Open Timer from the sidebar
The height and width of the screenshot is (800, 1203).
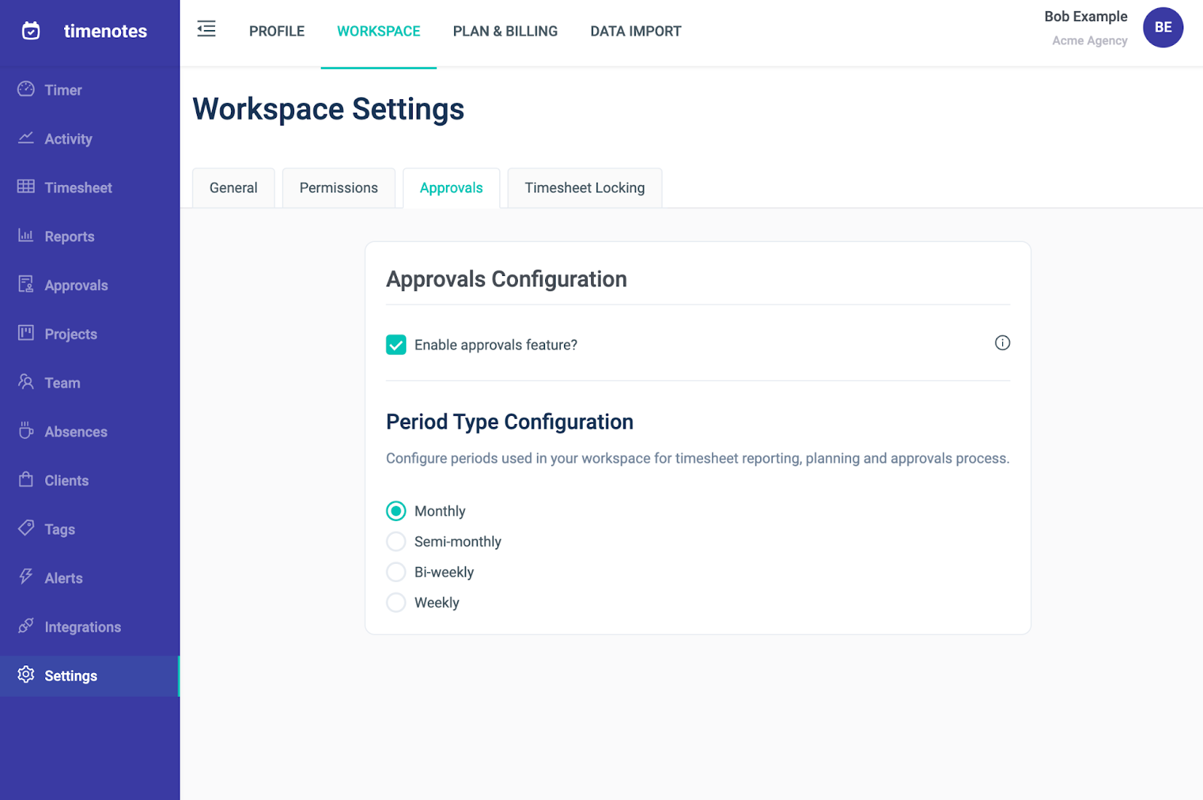(x=89, y=90)
